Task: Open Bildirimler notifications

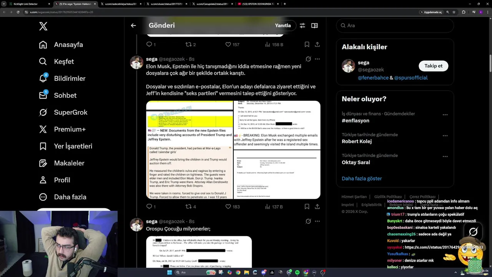Action: tap(62, 78)
